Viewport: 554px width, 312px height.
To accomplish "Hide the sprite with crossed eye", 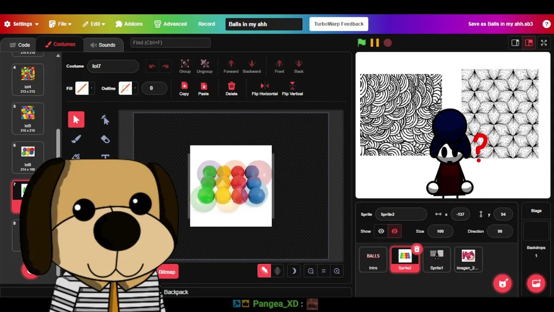I will [394, 231].
